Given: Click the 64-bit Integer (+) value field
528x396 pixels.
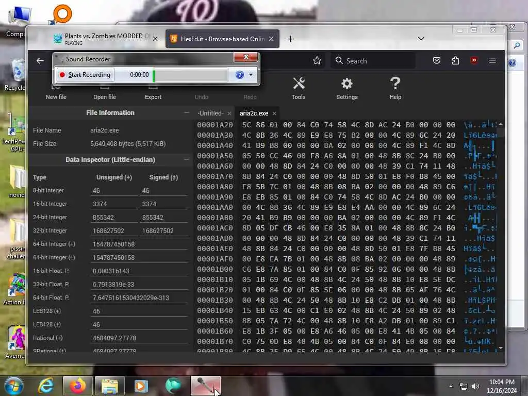Looking at the screenshot, I should coord(139,244).
